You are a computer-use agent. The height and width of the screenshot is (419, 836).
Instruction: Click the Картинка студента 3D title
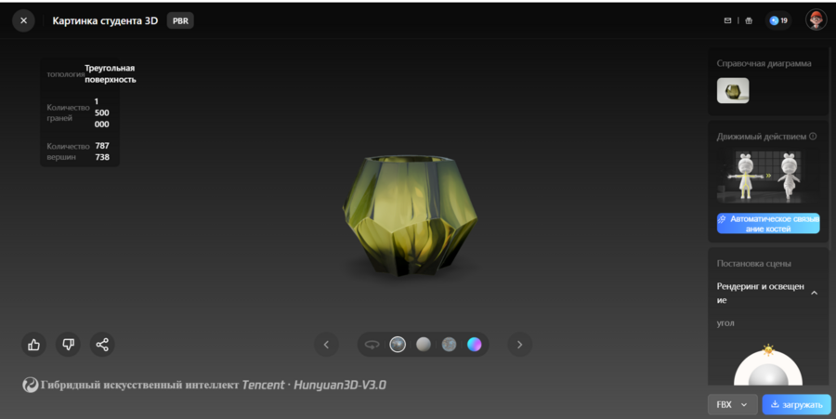click(105, 20)
